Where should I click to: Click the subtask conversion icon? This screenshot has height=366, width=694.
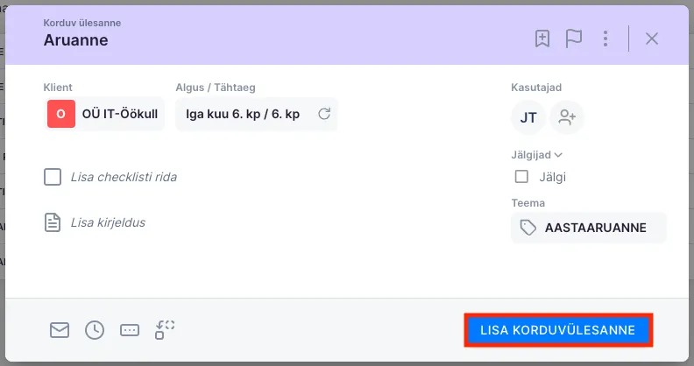(x=165, y=330)
